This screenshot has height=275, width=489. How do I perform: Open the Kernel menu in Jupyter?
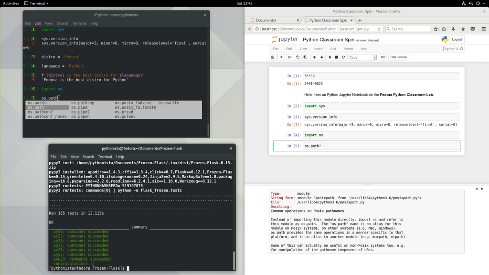point(348,49)
